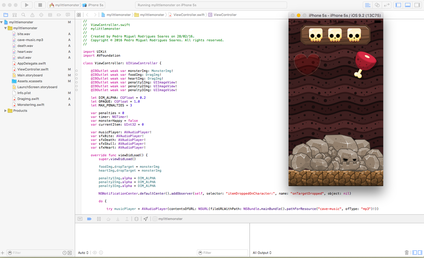
Task: Click the penalty3Img outlet connection circle
Action: tap(77, 90)
